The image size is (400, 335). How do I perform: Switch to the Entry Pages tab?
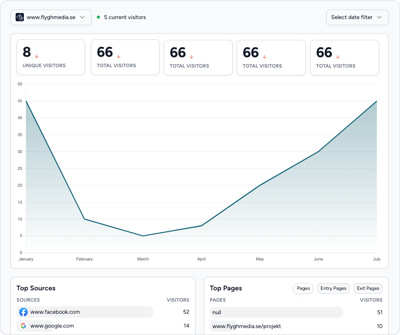[x=333, y=288]
